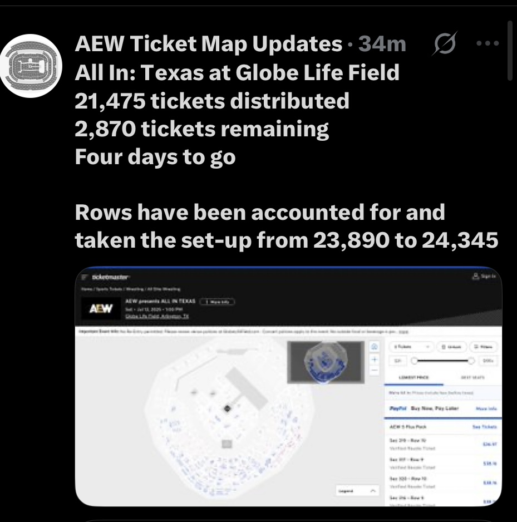Switch to the Lowest Price tab
The image size is (517, 522).
point(412,377)
